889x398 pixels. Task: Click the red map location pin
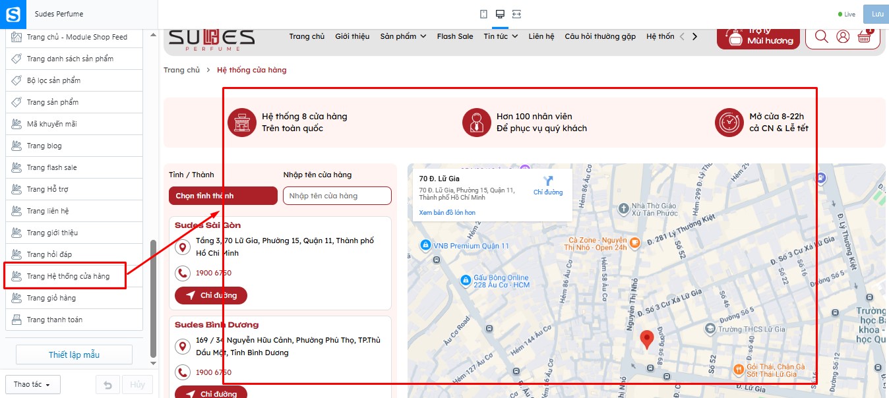[x=647, y=340]
